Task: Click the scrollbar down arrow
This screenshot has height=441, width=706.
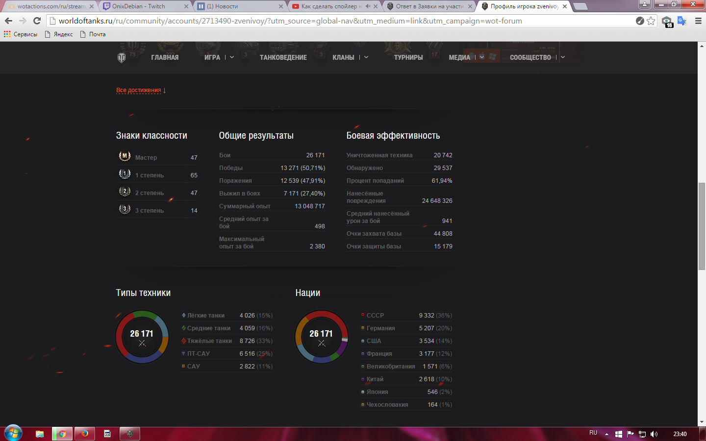Action: [x=702, y=422]
